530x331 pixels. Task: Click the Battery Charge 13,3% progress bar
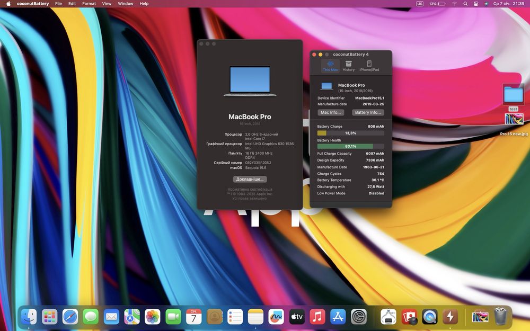pyautogui.click(x=350, y=133)
